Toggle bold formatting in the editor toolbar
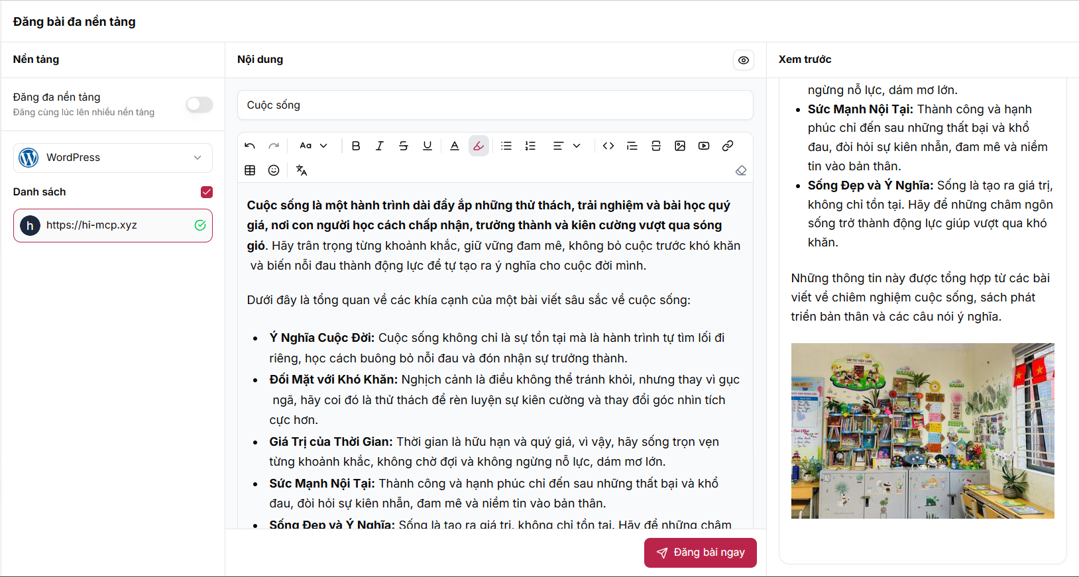The width and height of the screenshot is (1079, 577). [356, 146]
